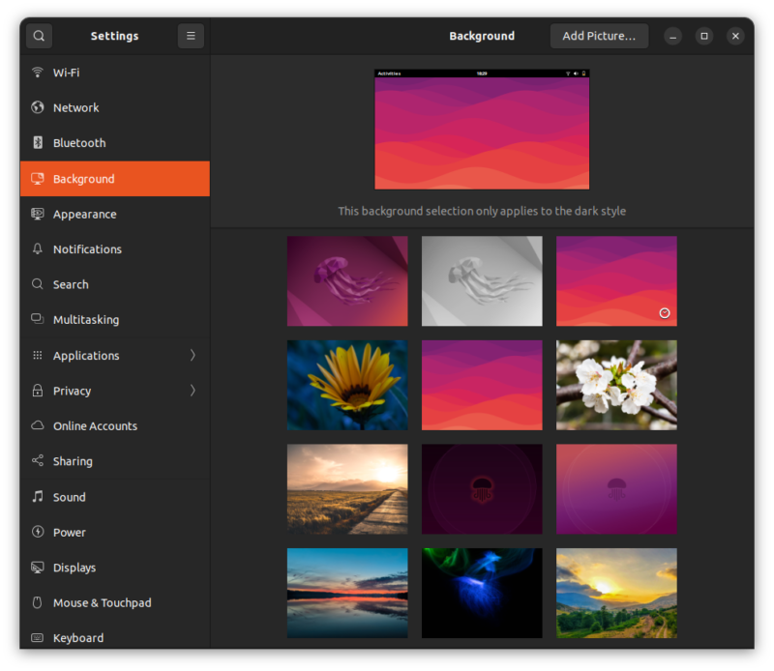Click the Privacy padlock icon
Screen dimensions: 774x671
(x=38, y=391)
